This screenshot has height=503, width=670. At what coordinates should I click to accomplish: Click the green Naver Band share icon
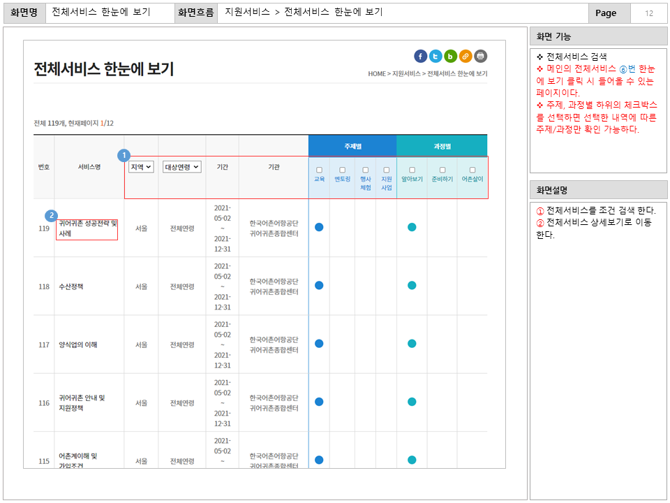point(451,57)
